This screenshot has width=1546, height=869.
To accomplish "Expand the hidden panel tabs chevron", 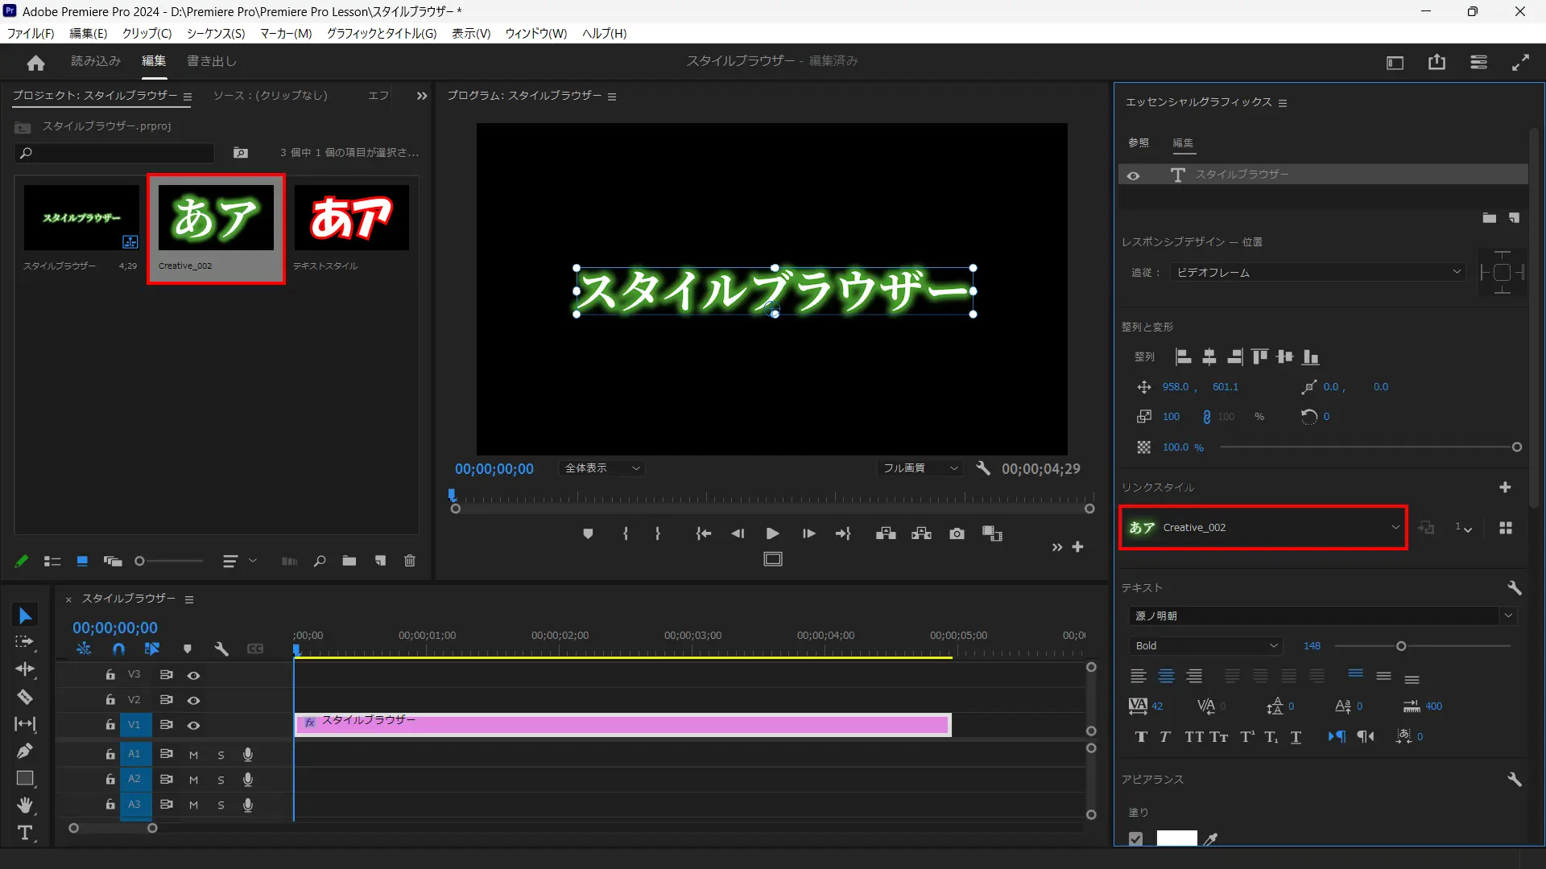I will click(x=421, y=96).
